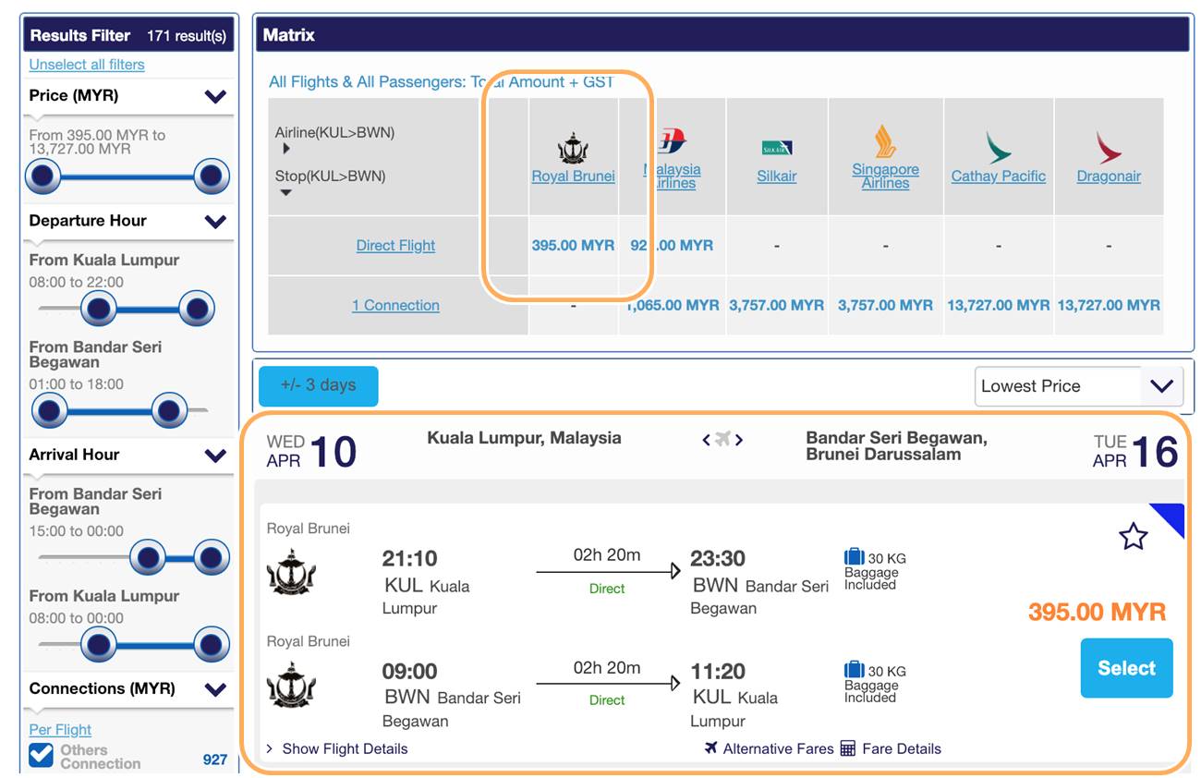The height and width of the screenshot is (778, 1201).
Task: Collapse the Connections (MYR) filter section
Action: click(x=215, y=689)
